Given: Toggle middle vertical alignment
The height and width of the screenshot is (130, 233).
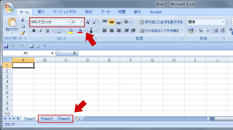Looking at the screenshot, I should (x=111, y=22).
